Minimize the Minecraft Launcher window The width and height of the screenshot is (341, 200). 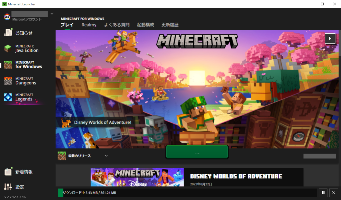point(310,4)
